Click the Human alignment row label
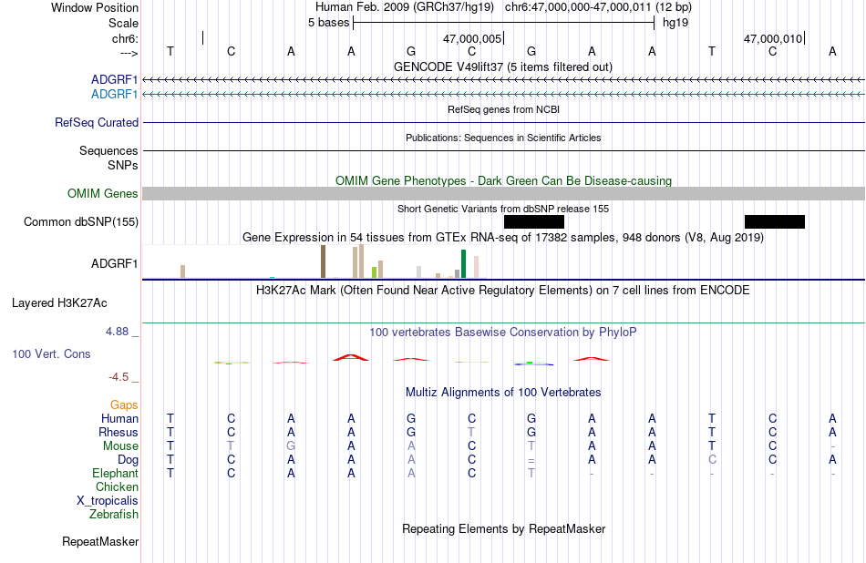 pos(119,419)
